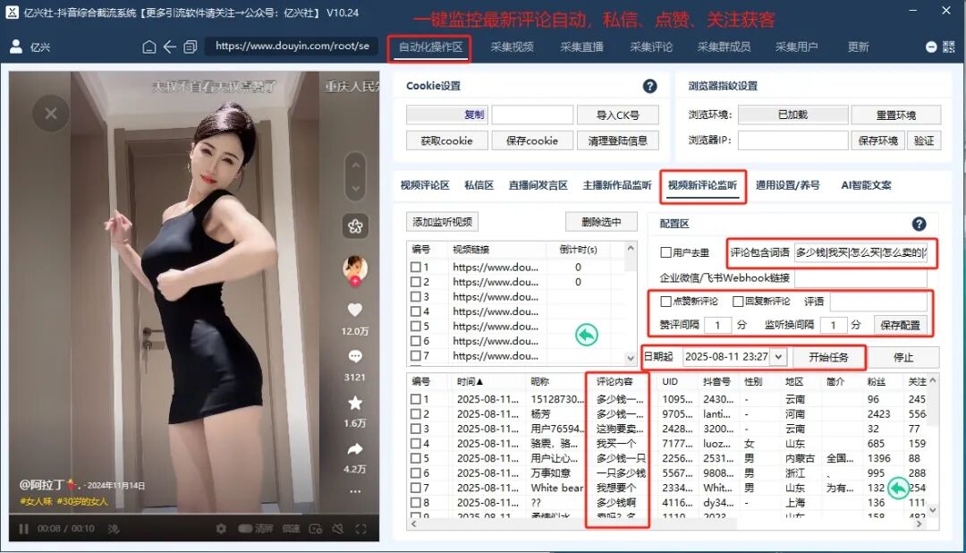Share the video with the arrow icon
Image resolution: width=966 pixels, height=553 pixels.
(x=355, y=449)
